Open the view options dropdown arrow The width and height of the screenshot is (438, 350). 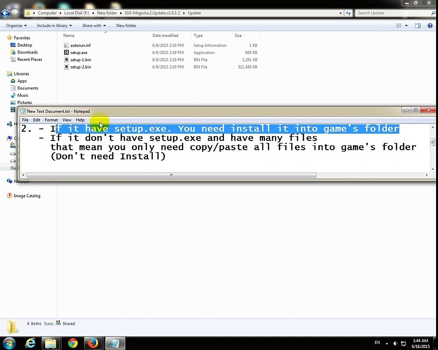[406, 26]
